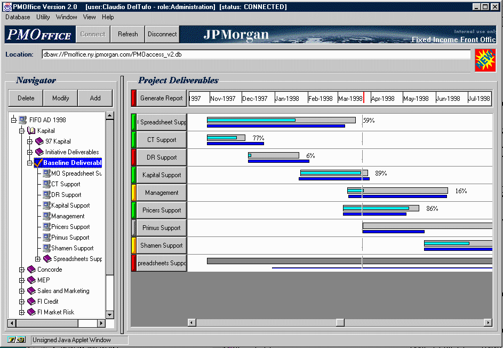
Task: Open the DR Support deliverable row button
Action: point(162,157)
